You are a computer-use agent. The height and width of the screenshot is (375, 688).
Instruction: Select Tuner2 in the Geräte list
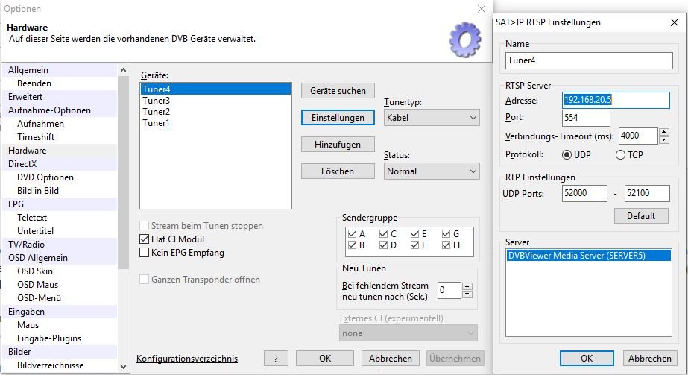[x=156, y=112]
